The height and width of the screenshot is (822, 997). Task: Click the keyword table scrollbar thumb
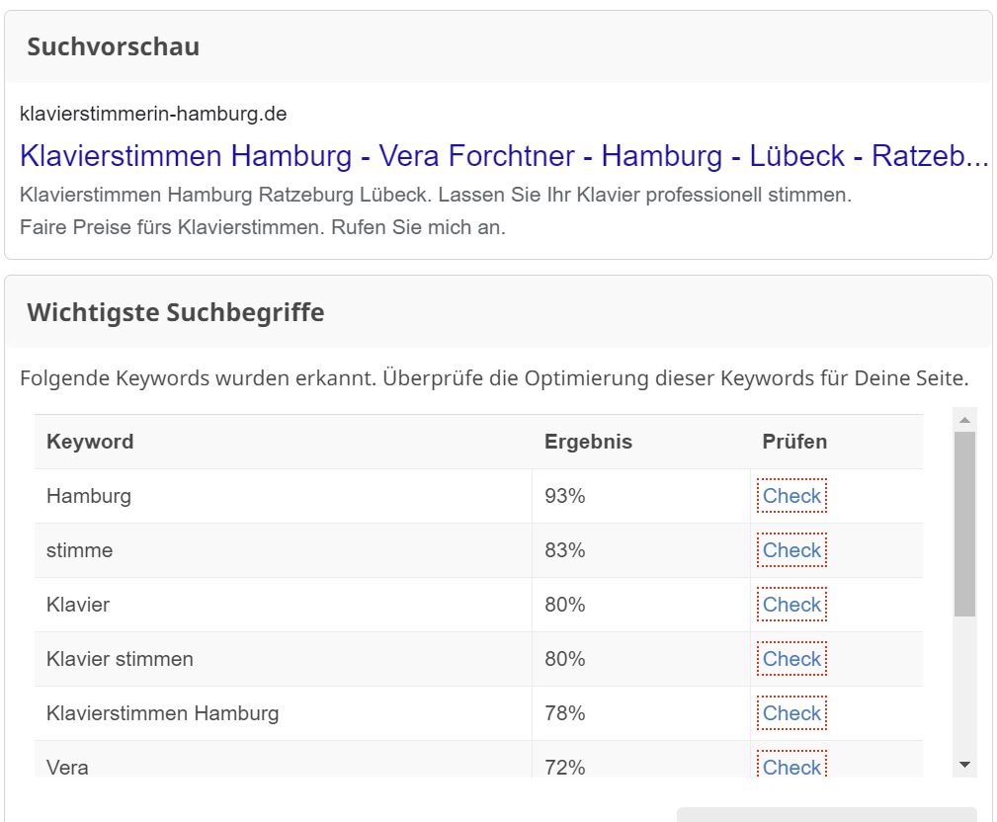pyautogui.click(x=964, y=525)
